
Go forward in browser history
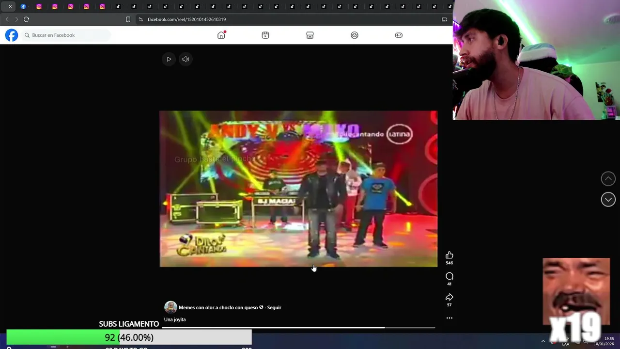(16, 19)
